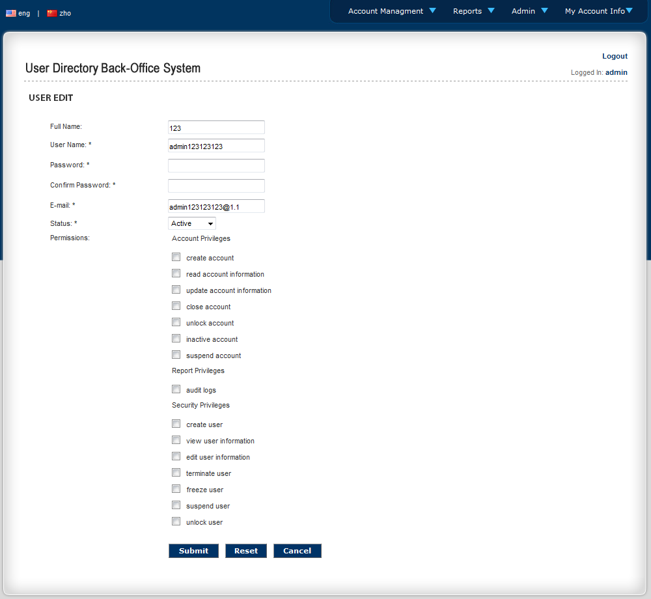
Task: Click the arrow icon beside Account Managment
Action: pyautogui.click(x=433, y=10)
